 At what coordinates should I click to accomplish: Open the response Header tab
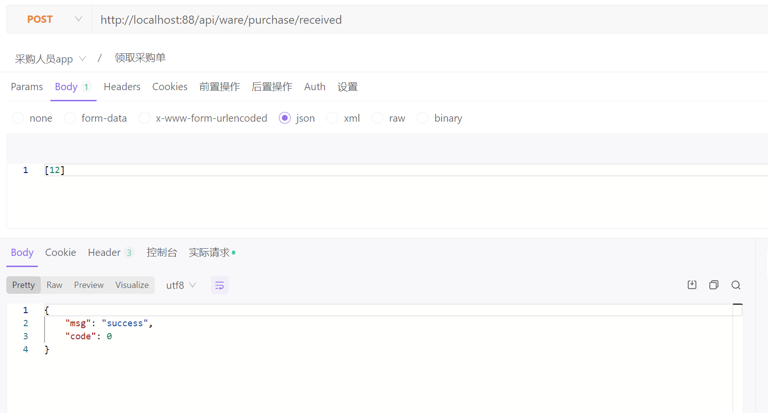pos(110,253)
